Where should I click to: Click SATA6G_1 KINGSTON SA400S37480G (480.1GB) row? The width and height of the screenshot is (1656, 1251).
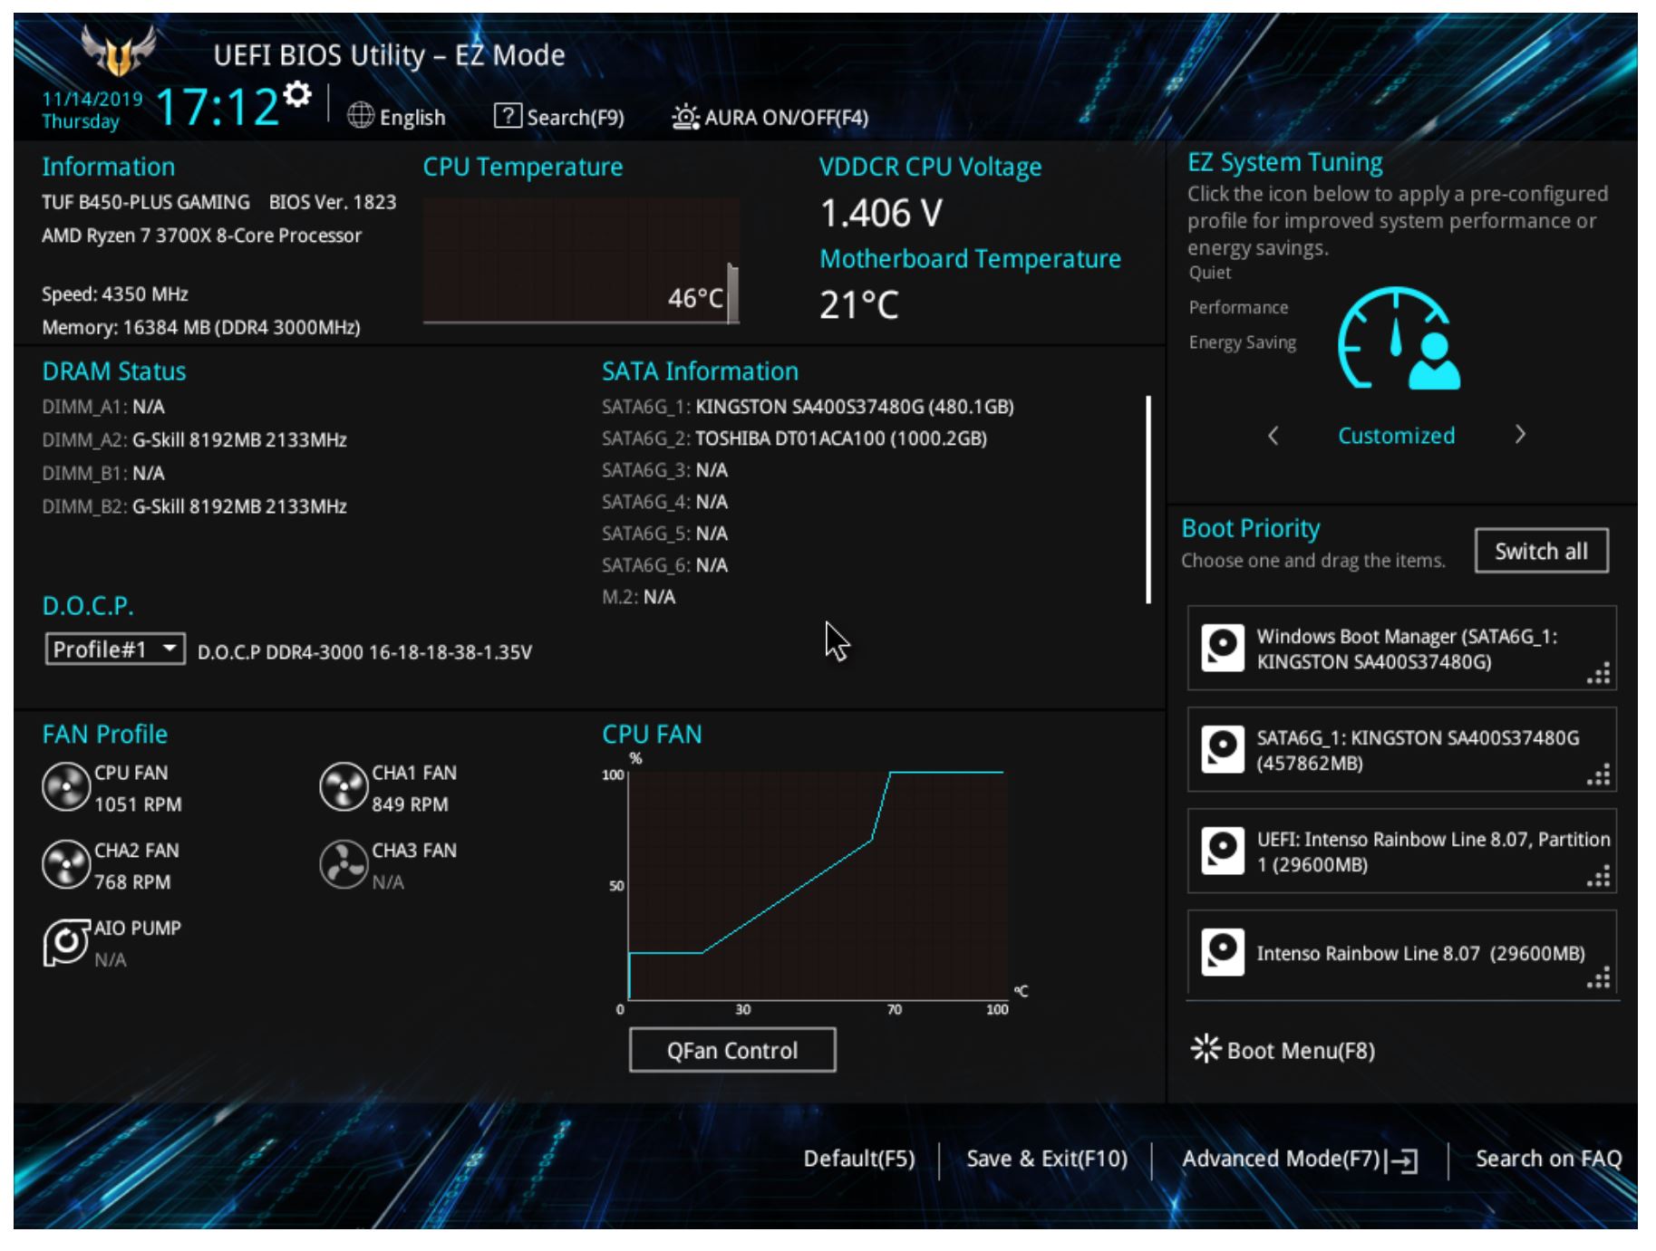click(808, 407)
